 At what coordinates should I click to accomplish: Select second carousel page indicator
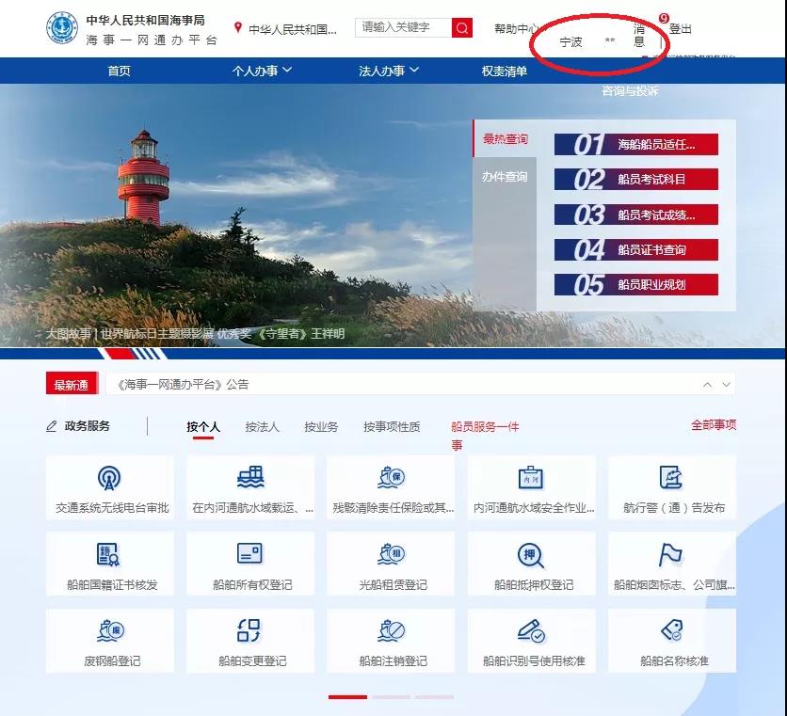point(391,697)
